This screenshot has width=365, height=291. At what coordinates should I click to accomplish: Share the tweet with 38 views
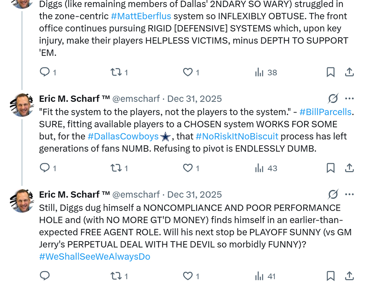[x=349, y=72]
